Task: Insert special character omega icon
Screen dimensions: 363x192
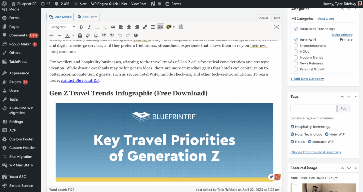Action: [x=96, y=35]
